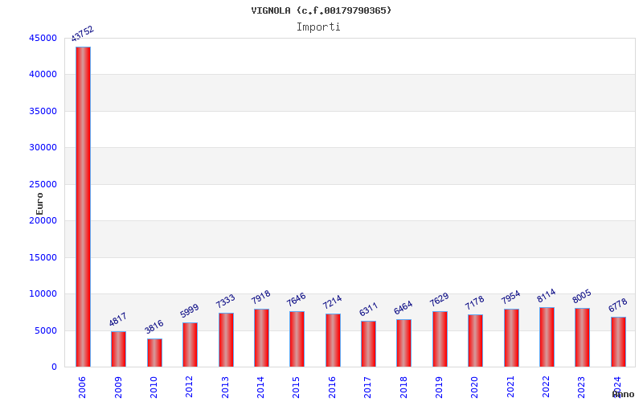Click the 2010 bar in the chart
Screen dimensions: 643x402
coord(154,353)
